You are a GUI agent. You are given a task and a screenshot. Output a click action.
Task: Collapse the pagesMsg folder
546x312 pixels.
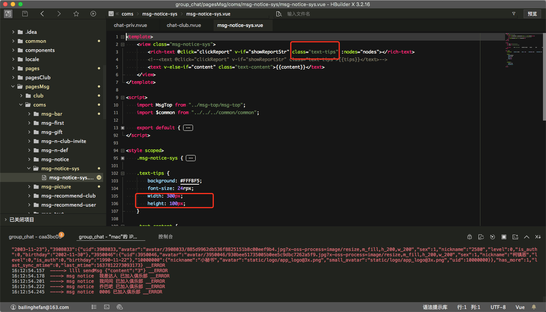click(x=13, y=86)
